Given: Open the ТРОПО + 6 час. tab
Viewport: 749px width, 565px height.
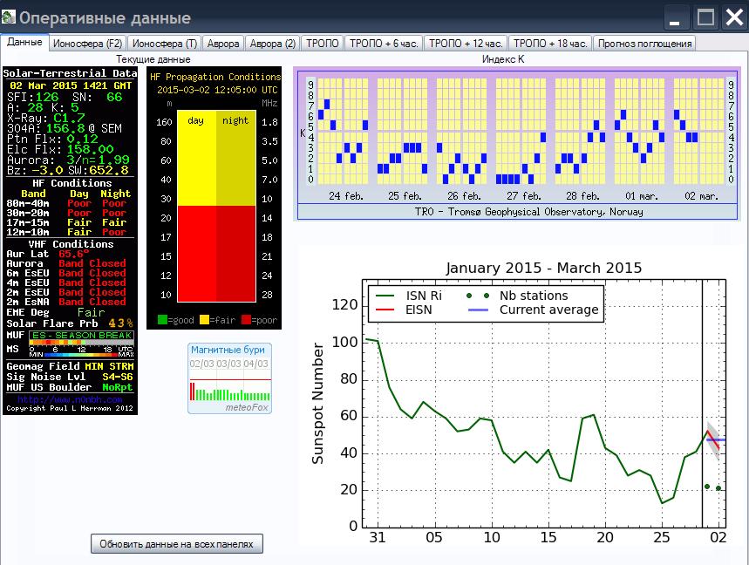Looking at the screenshot, I should tap(384, 44).
